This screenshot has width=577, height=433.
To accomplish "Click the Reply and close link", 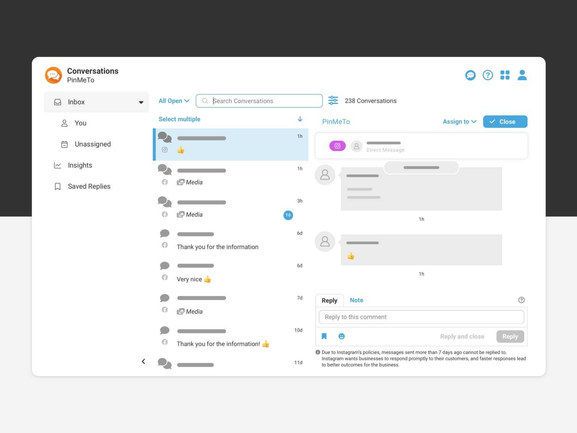I will coord(462,336).
